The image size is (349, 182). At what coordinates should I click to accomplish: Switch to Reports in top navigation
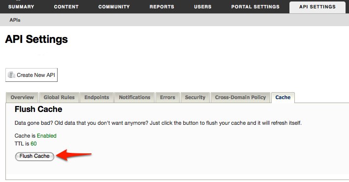point(162,7)
